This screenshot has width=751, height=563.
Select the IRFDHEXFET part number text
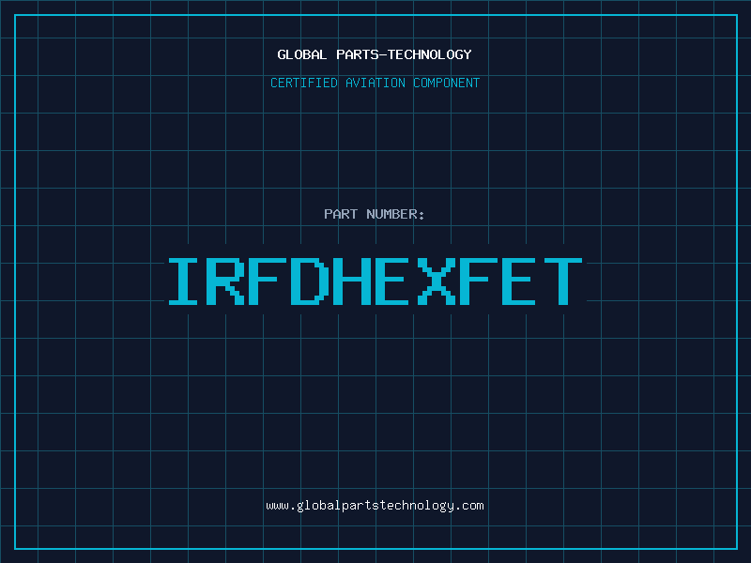375,281
